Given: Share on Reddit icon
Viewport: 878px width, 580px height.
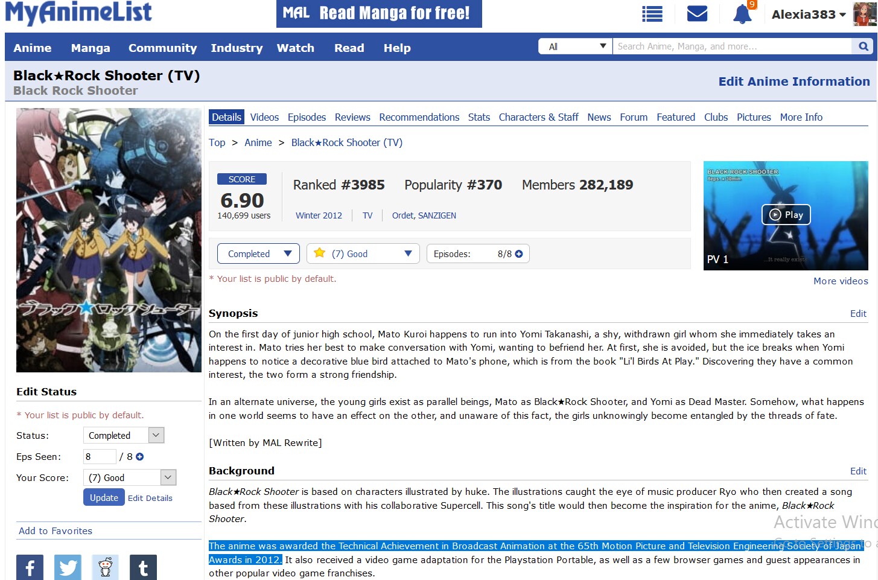Looking at the screenshot, I should pos(106,568).
